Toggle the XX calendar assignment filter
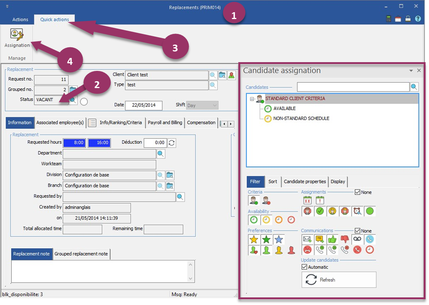Screen dimensions: 429x305 pyautogui.click(x=307, y=200)
